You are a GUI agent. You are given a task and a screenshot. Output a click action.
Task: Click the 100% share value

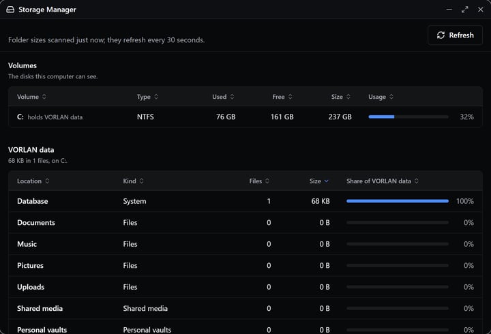pyautogui.click(x=465, y=201)
